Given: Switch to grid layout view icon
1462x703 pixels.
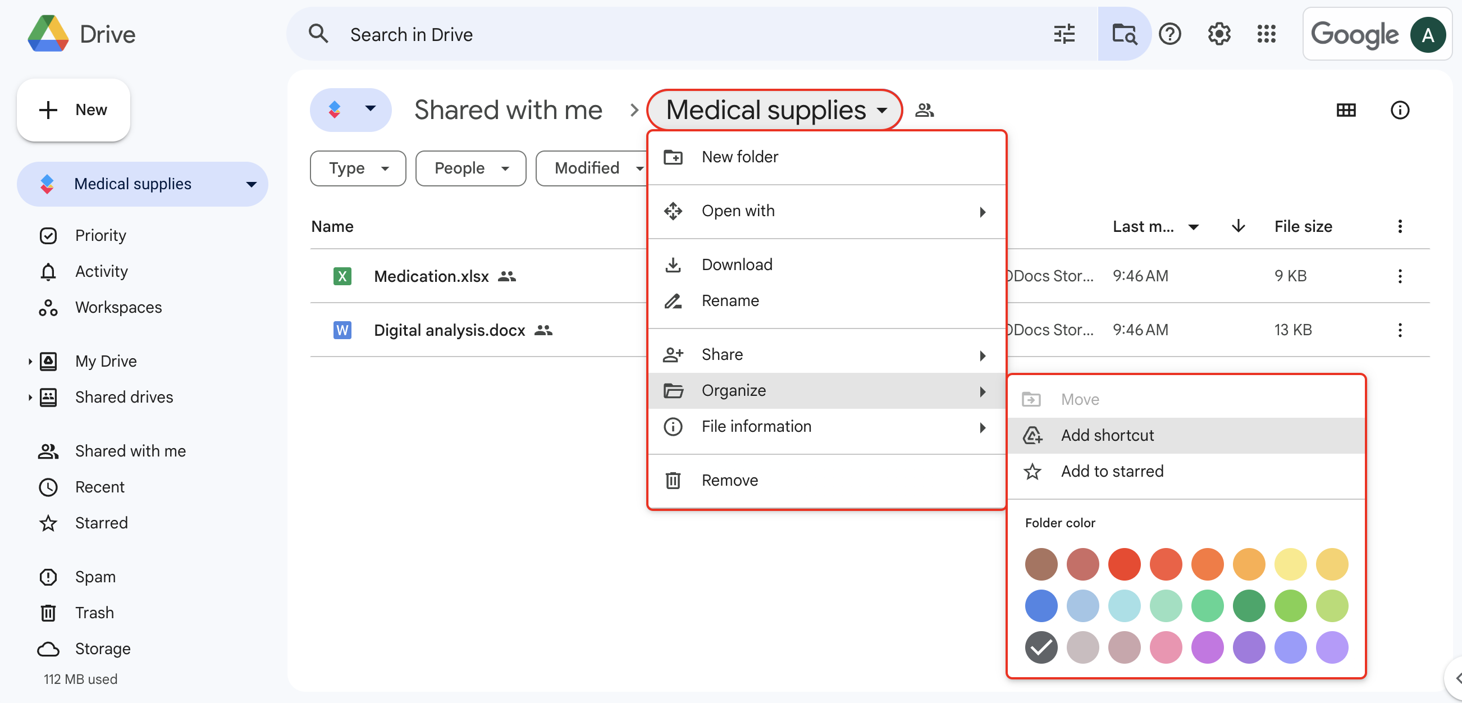Looking at the screenshot, I should (1346, 110).
